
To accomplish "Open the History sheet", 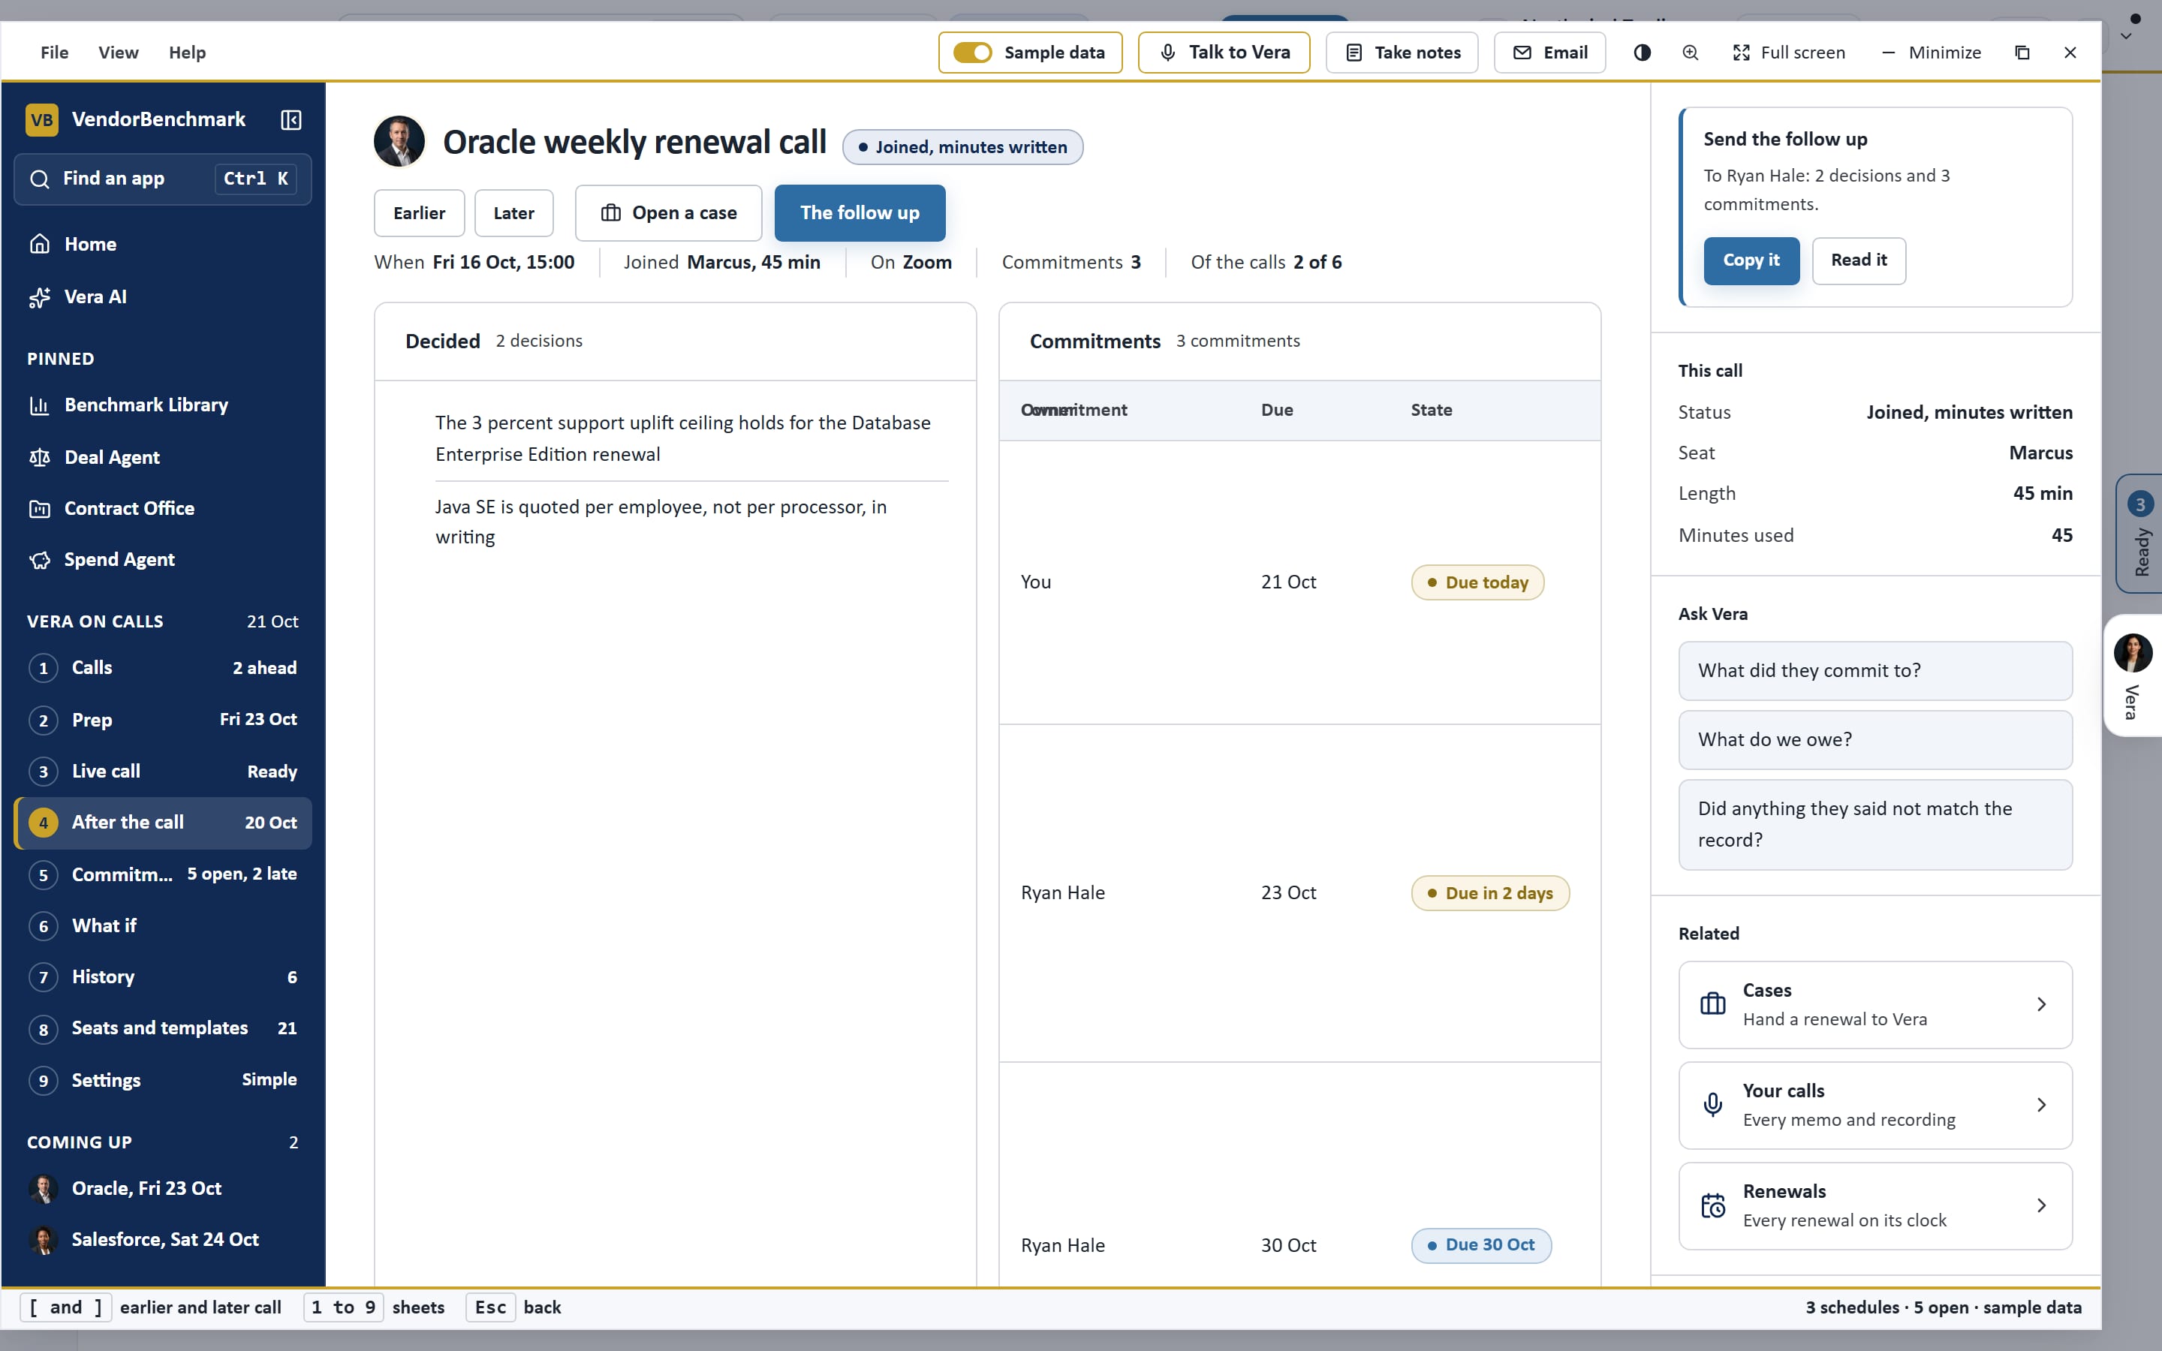I will (163, 976).
